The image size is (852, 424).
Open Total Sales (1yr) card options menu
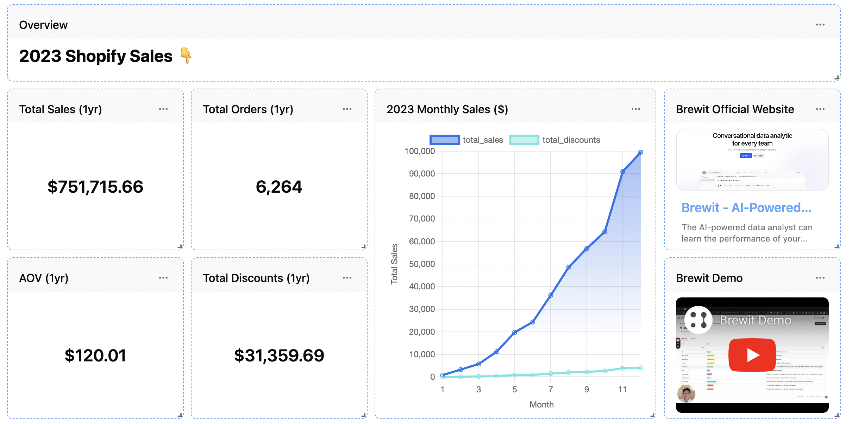click(163, 109)
